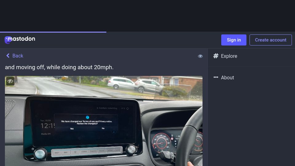
Task: Hide media using crossed-eye icon on image
Action: click(10, 81)
